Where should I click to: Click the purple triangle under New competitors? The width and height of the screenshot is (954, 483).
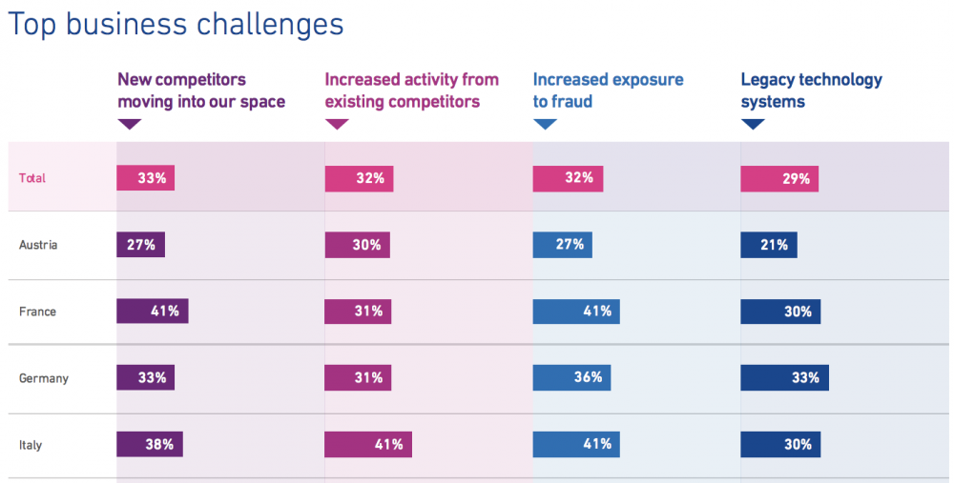coord(130,124)
